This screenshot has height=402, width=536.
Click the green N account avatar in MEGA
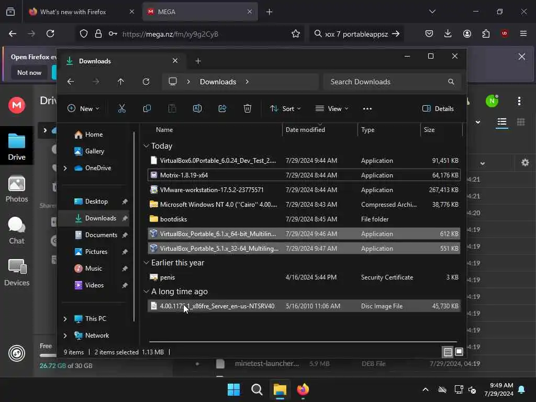coord(492,101)
